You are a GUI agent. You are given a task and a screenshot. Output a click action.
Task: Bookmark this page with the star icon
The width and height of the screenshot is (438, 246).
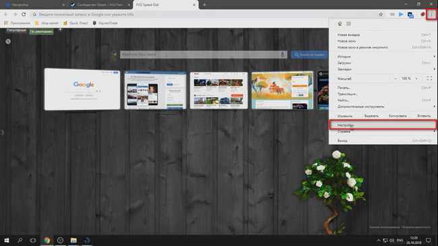click(x=381, y=14)
